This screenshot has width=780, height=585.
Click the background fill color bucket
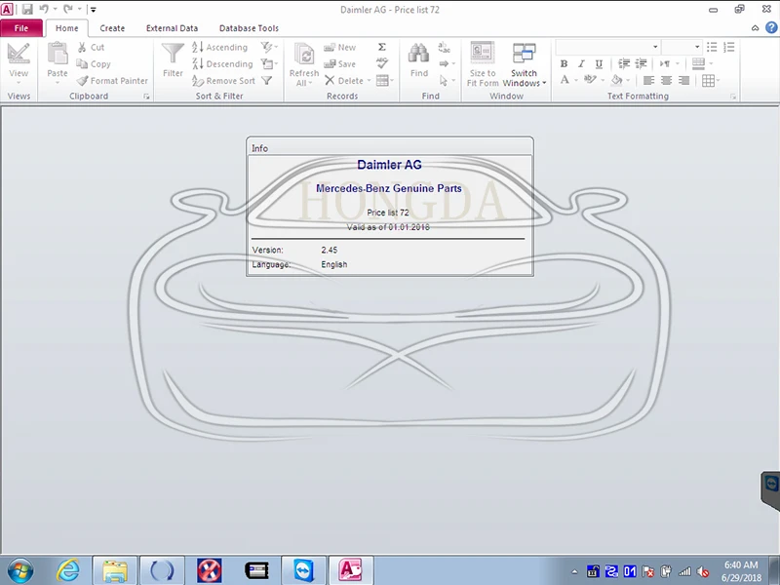[617, 80]
